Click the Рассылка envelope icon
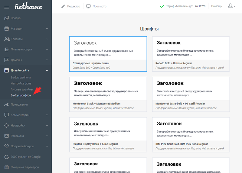242x173 pixels. click(6, 136)
